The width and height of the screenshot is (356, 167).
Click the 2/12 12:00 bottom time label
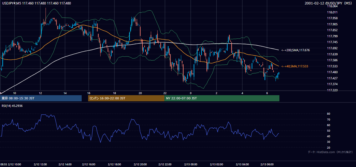click(40, 164)
